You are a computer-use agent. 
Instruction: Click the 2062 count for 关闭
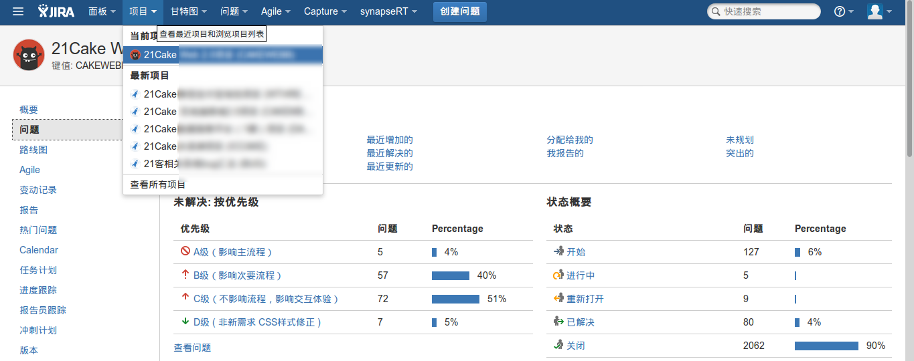754,346
